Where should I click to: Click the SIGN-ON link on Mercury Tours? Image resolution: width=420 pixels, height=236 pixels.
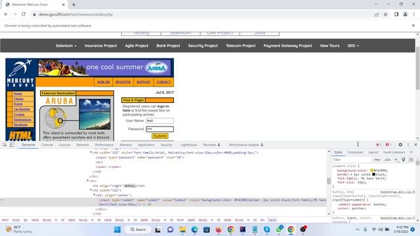[x=104, y=82]
